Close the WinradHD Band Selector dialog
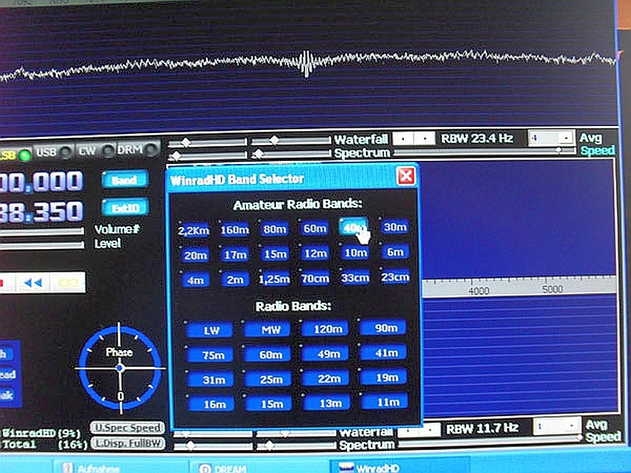Viewport: 631px width, 473px height. click(405, 176)
